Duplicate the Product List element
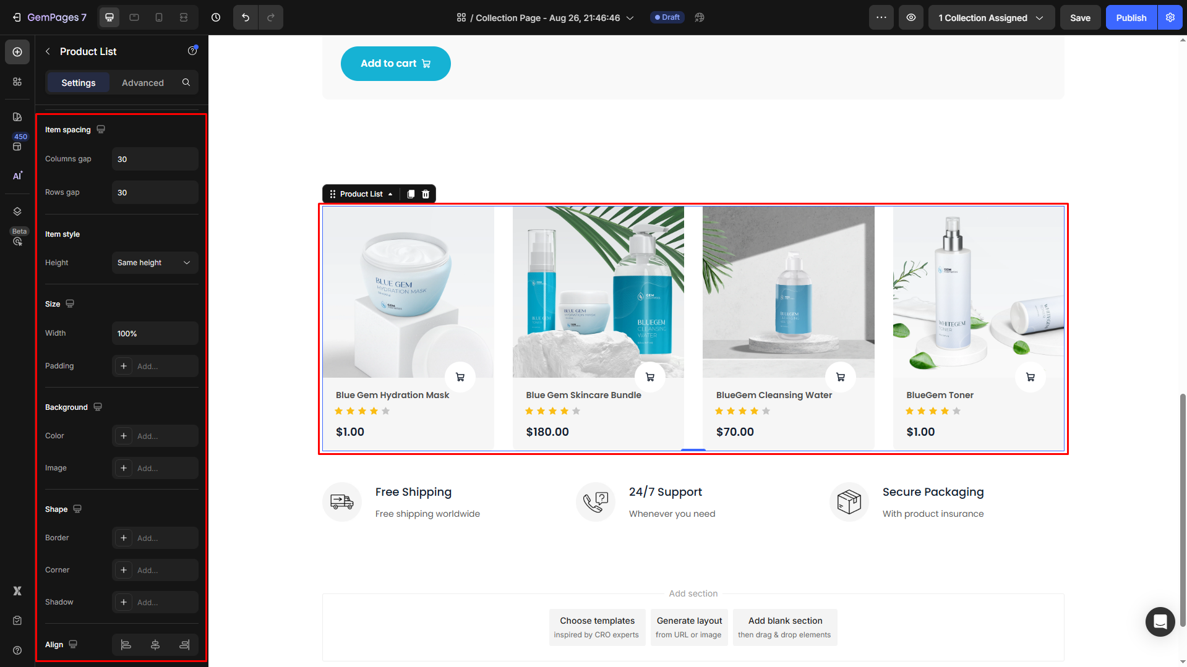This screenshot has width=1187, height=667. pyautogui.click(x=411, y=194)
